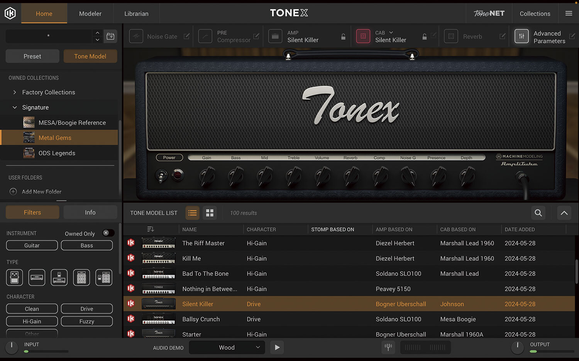Image resolution: width=579 pixels, height=361 pixels.
Task: Filter by amp head type icon
Action: [37, 277]
